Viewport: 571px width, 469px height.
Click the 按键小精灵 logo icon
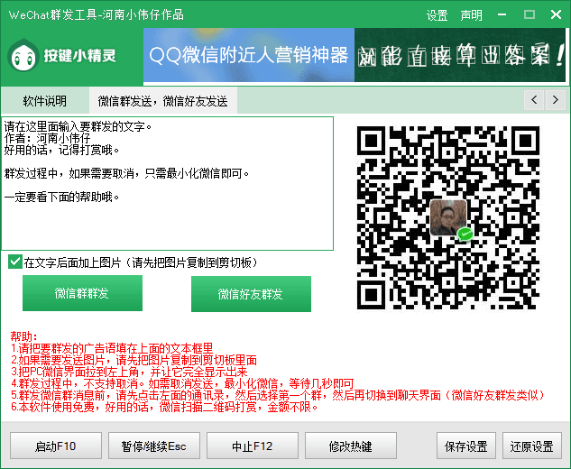(x=23, y=55)
